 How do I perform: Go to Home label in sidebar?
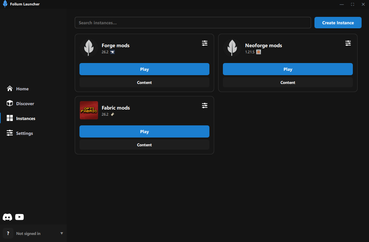coord(22,89)
